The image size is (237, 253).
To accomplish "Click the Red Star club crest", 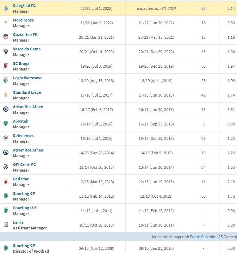I will click(6, 181).
